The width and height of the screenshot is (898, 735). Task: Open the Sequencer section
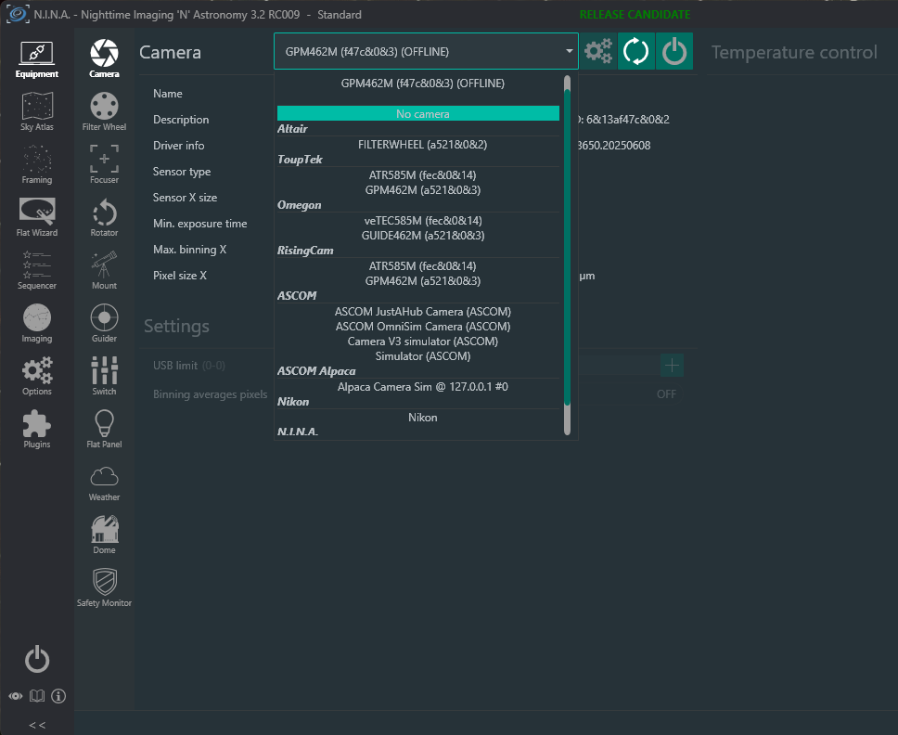click(37, 270)
